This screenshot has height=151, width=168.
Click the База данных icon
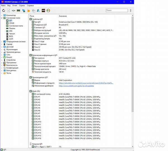(4, 70)
